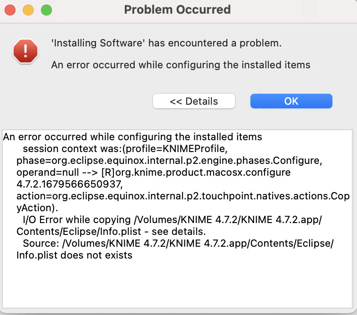Image resolution: width=357 pixels, height=315 pixels.
Task: Click the Problem Occurred title bar text
Action: tap(178, 10)
